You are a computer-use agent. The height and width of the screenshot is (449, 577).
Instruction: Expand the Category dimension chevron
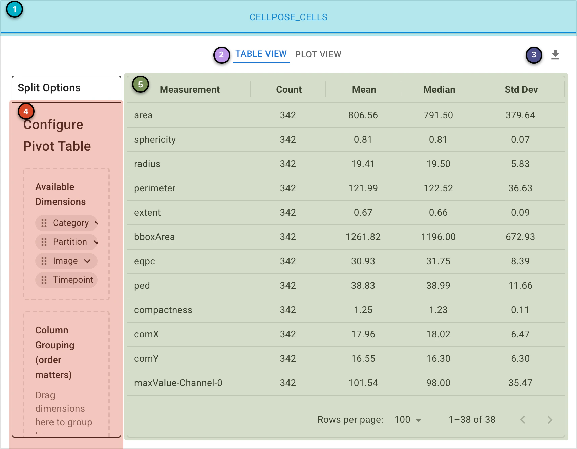pyautogui.click(x=96, y=223)
